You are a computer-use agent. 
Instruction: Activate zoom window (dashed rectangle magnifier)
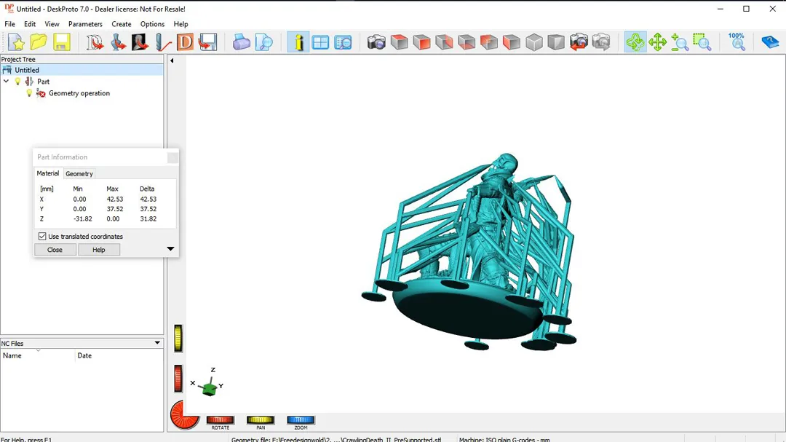(702, 42)
